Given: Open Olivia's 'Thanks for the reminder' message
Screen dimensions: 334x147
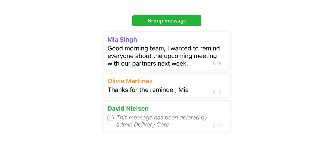Looking at the screenshot, I should point(148,90).
